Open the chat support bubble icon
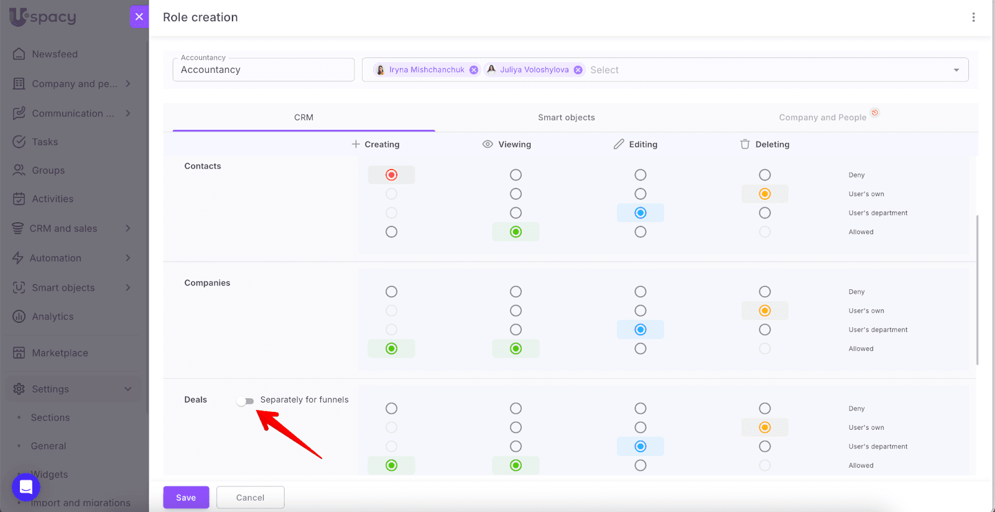Screen dimensions: 995x512 coord(26,487)
